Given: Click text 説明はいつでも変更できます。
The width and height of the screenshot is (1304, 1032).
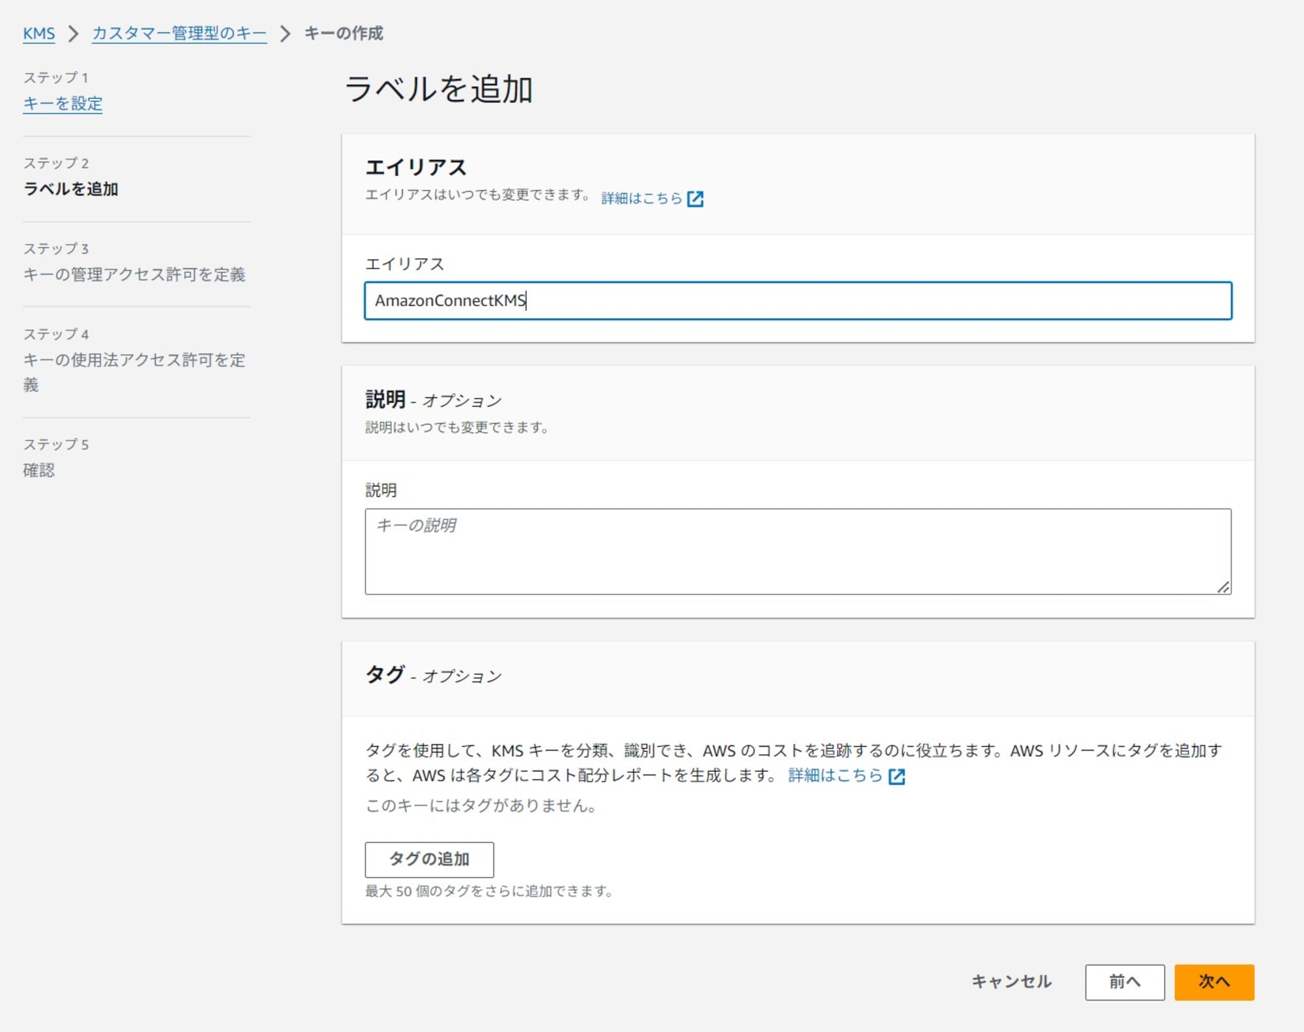Looking at the screenshot, I should [458, 428].
